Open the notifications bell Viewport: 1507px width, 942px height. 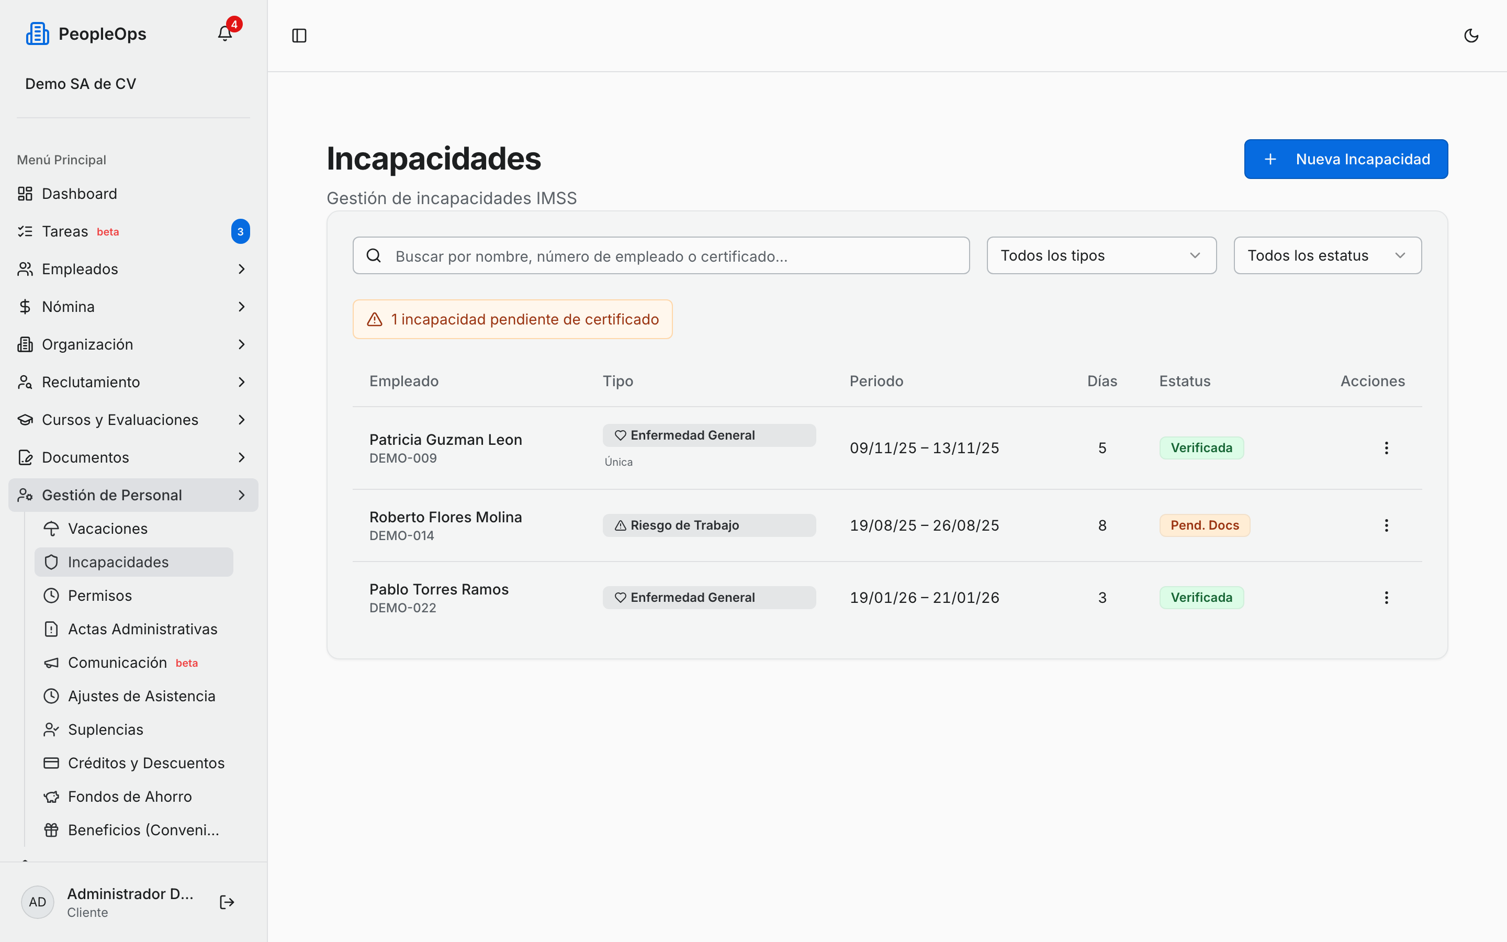click(x=225, y=33)
